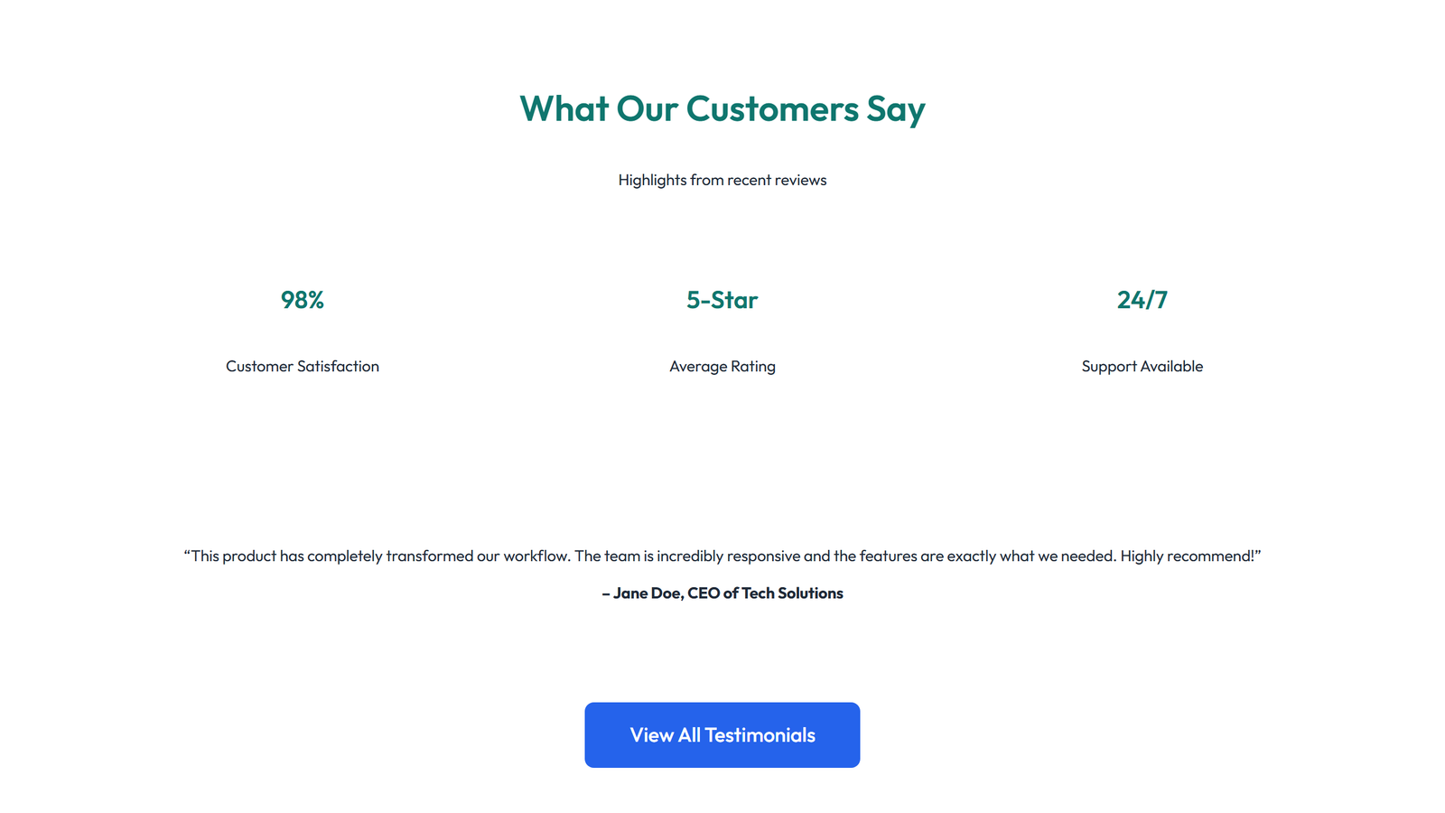The height and width of the screenshot is (813, 1445).
Task: Click the 5-Star Average Rating stat block
Action: pos(722,332)
